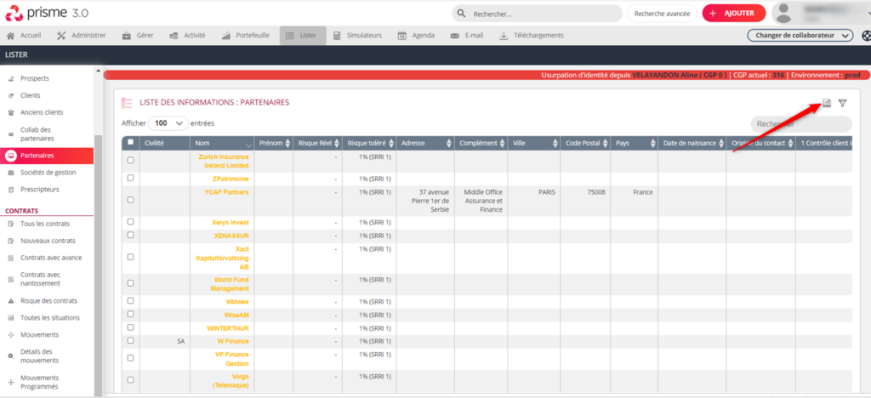Open the Simulateurs menu
The width and height of the screenshot is (871, 398).
(358, 36)
